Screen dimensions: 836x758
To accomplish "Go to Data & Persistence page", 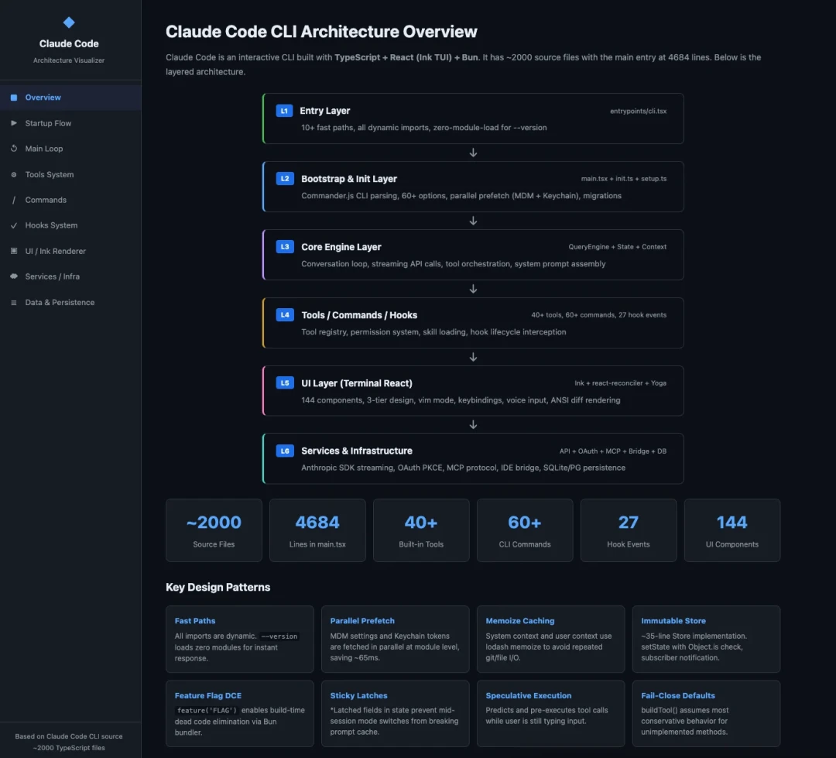I will (70, 303).
